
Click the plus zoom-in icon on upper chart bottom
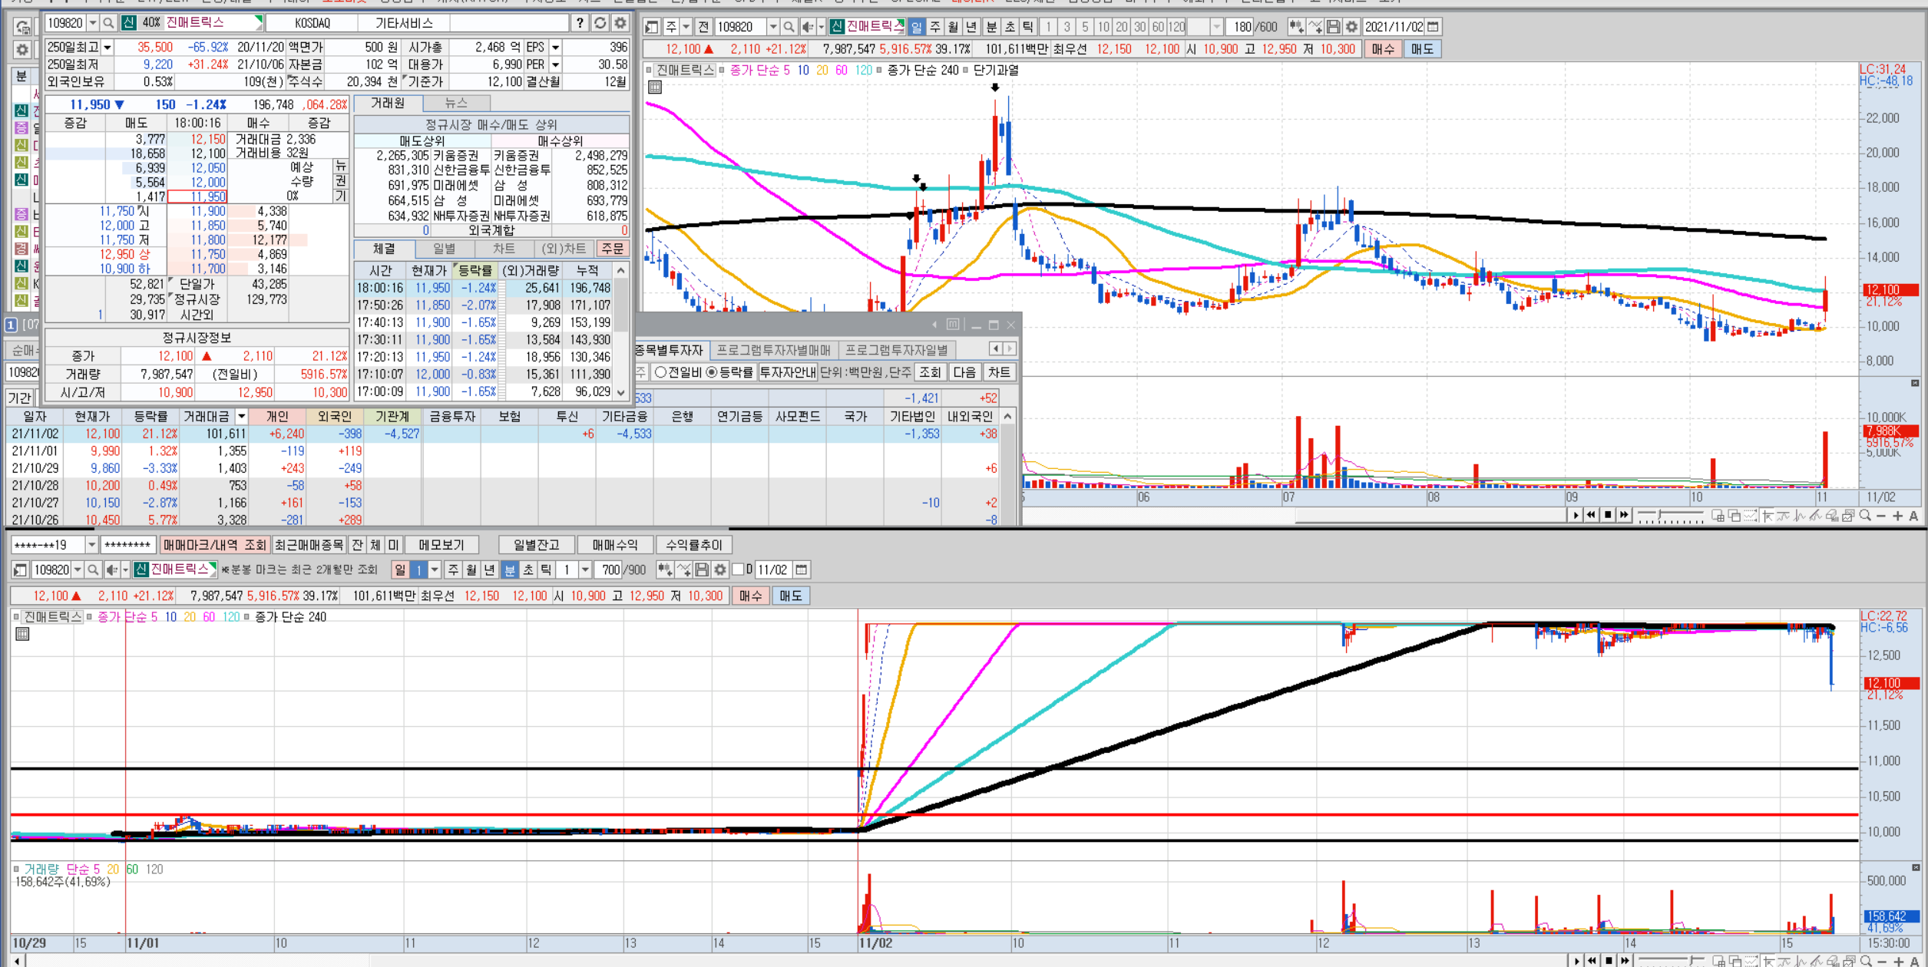point(1897,516)
